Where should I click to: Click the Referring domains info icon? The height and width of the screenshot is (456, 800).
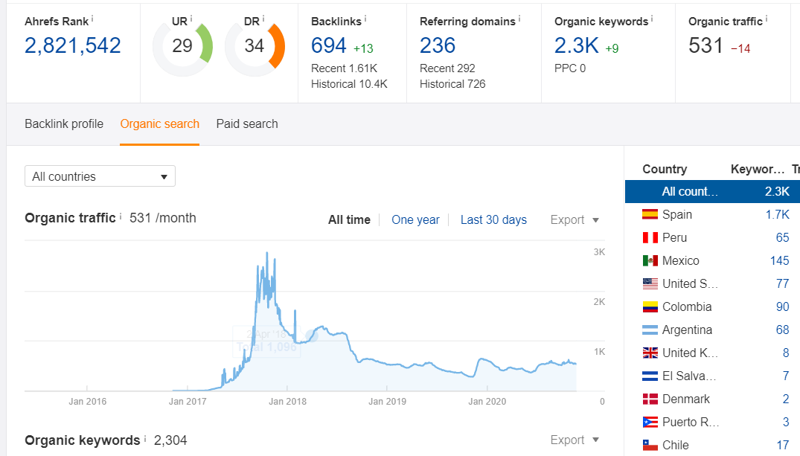[519, 19]
